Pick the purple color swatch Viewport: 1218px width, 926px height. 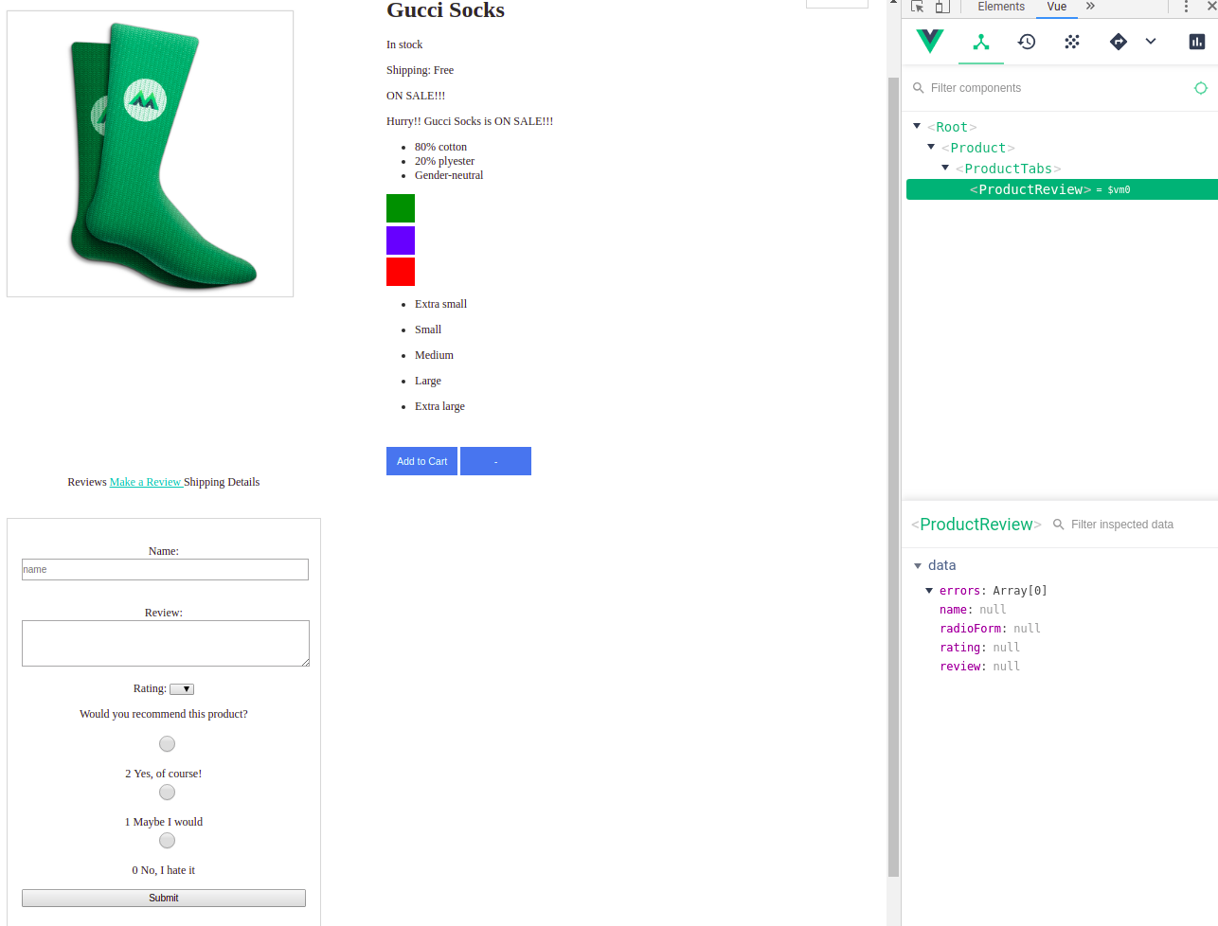coord(401,240)
